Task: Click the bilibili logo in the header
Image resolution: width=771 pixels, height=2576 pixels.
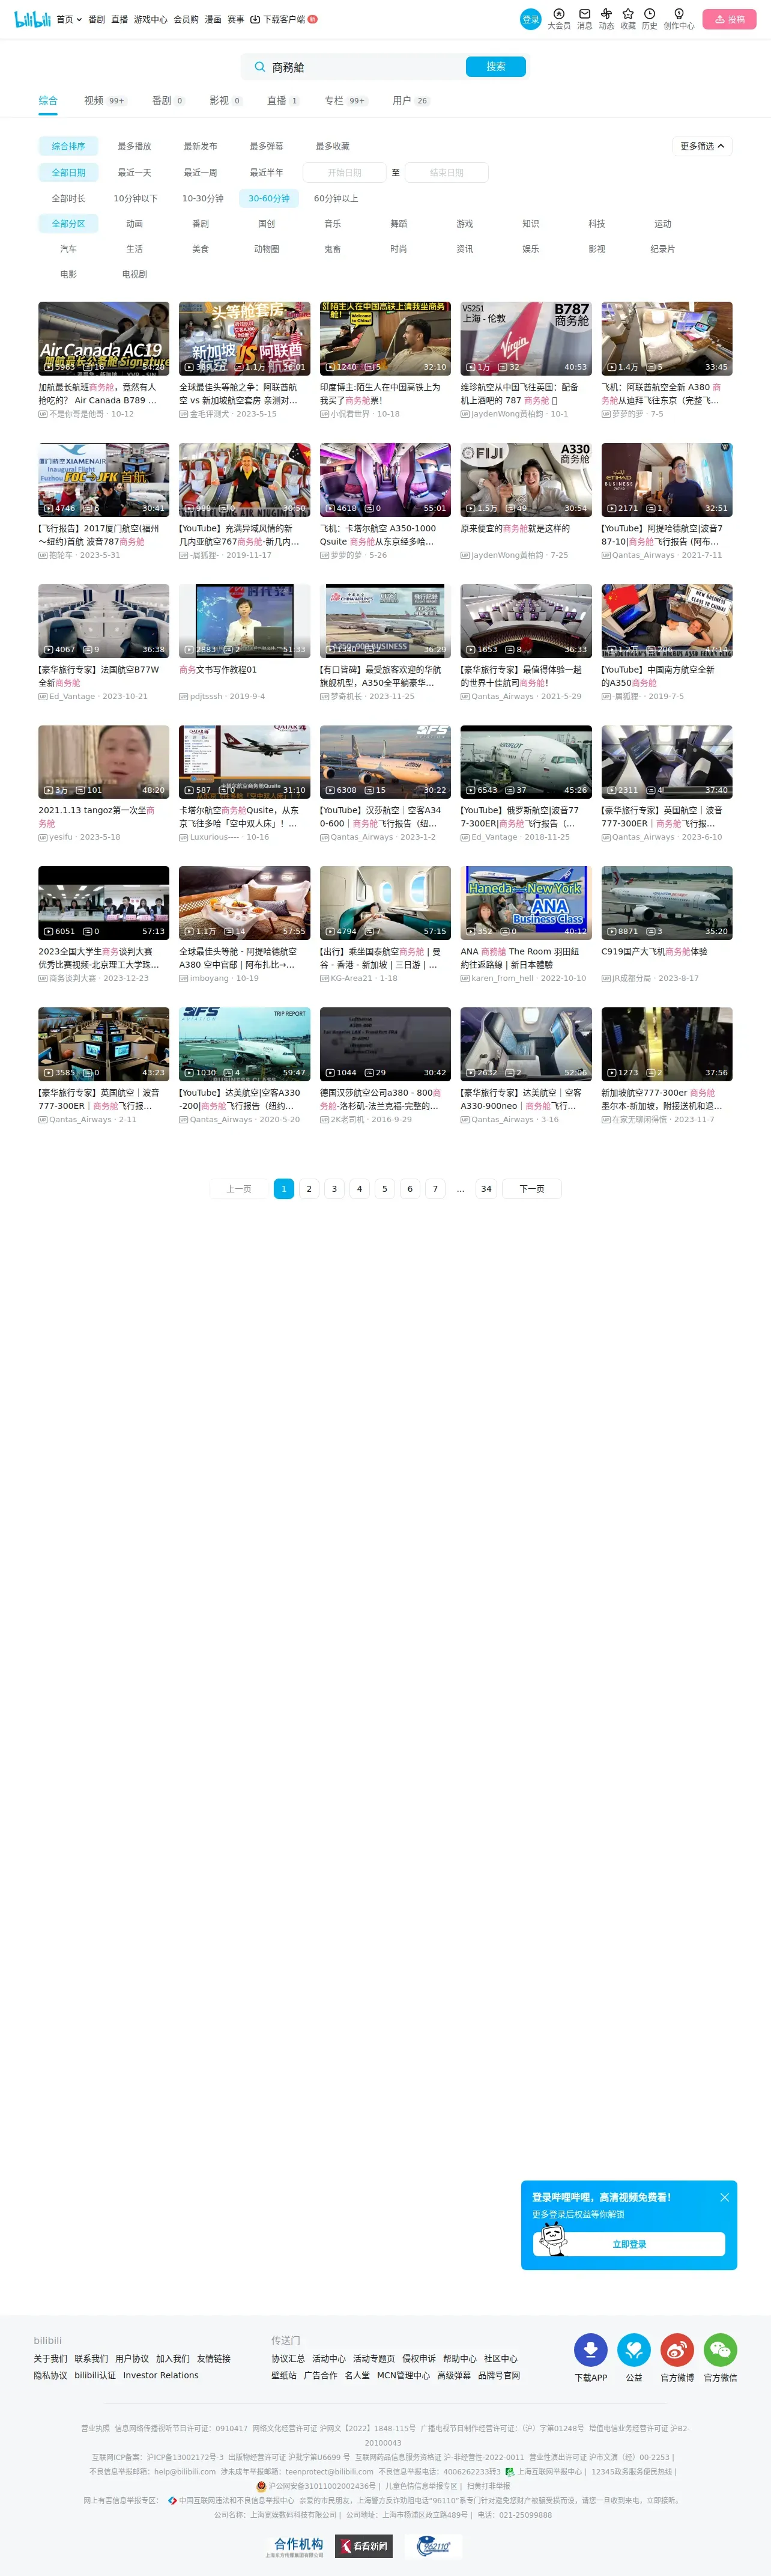Action: tap(32, 19)
